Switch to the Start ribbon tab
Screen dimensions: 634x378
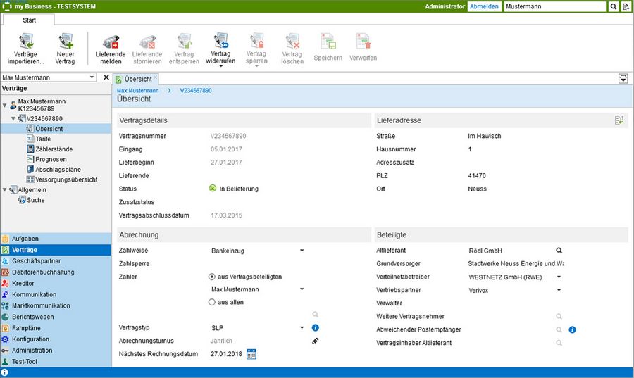(x=29, y=20)
